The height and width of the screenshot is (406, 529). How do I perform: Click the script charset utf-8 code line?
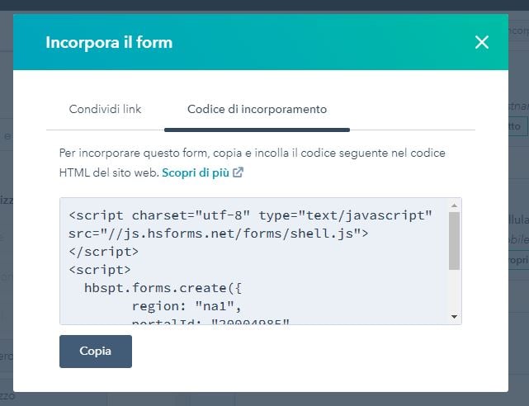tap(250, 215)
